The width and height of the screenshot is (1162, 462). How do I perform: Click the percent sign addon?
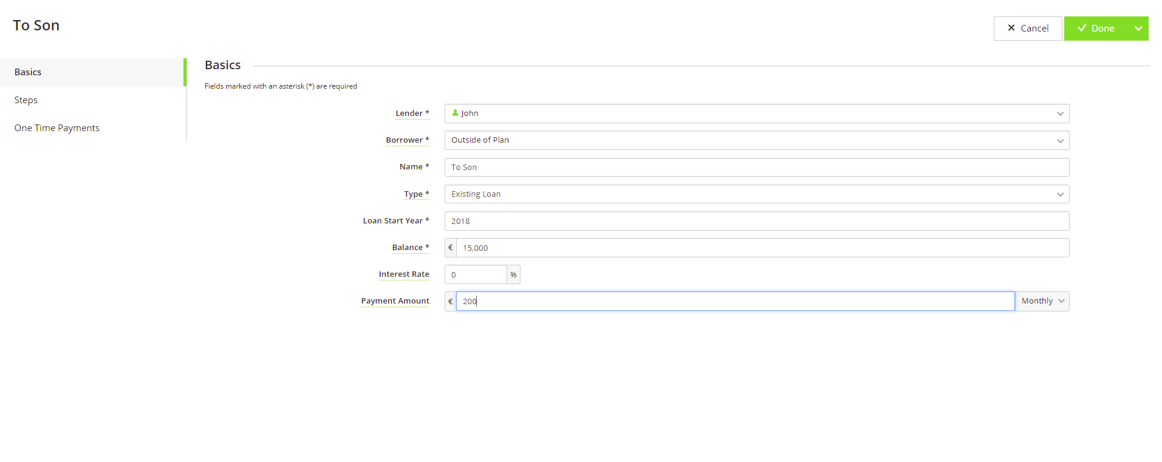click(x=514, y=274)
